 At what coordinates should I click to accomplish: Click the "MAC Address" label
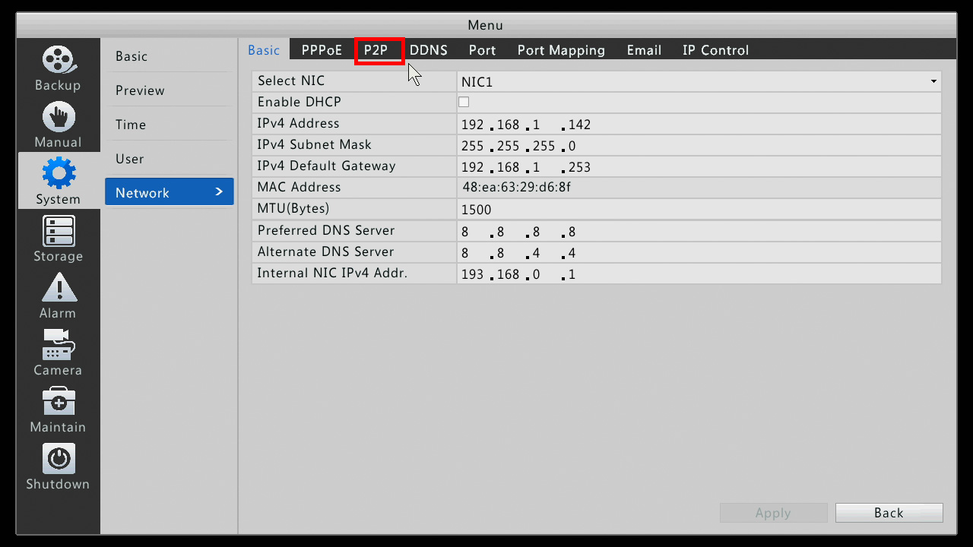tap(299, 187)
